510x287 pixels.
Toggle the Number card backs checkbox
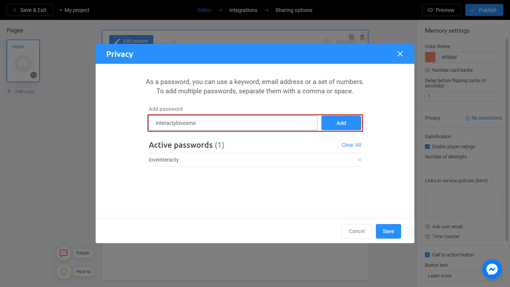point(427,70)
